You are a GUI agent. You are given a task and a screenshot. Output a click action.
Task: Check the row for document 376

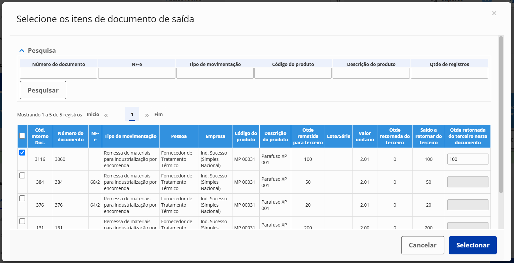(x=22, y=198)
